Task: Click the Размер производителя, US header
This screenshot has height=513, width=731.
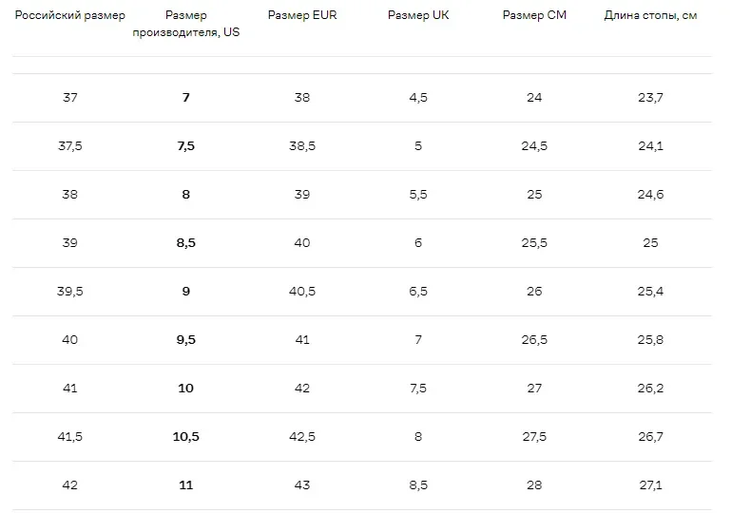Action: 186,24
